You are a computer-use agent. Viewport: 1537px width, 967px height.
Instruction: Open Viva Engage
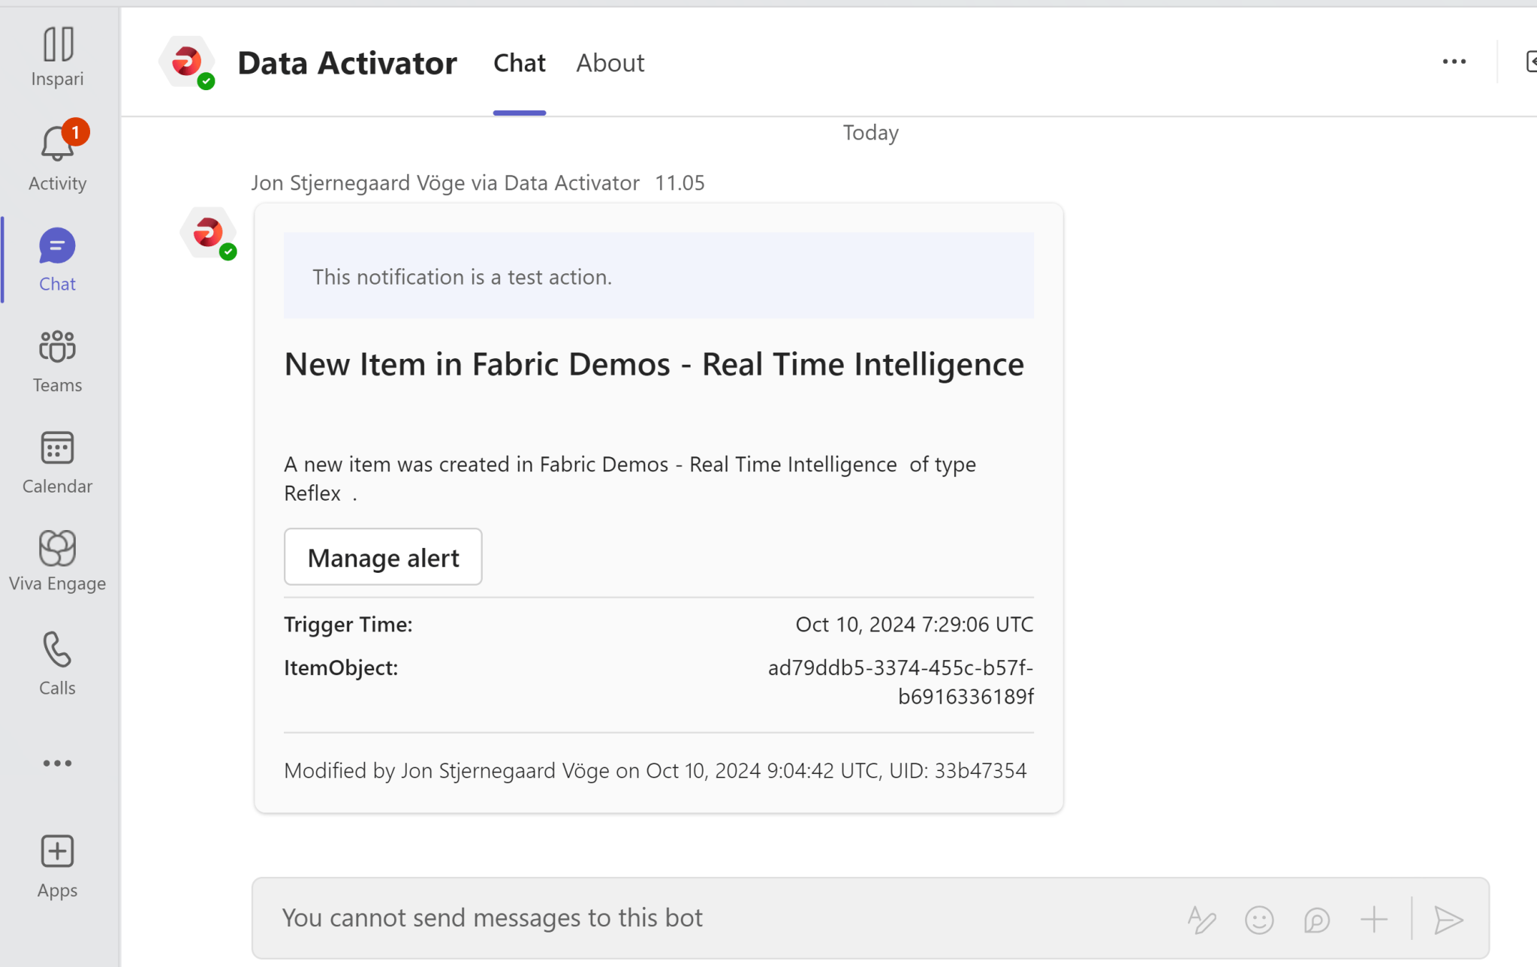[x=57, y=561]
